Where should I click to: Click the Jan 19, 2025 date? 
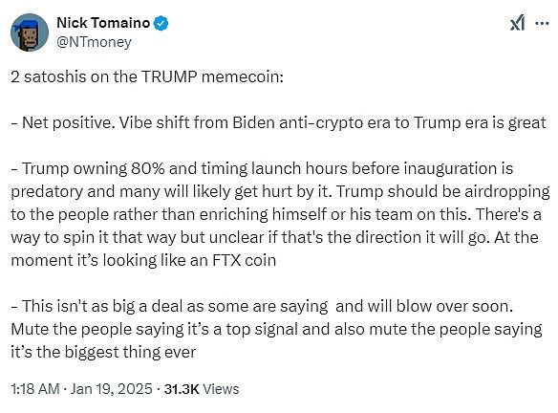111,389
